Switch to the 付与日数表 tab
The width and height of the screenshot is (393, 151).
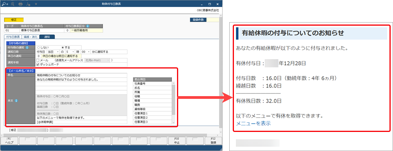pos(13,37)
